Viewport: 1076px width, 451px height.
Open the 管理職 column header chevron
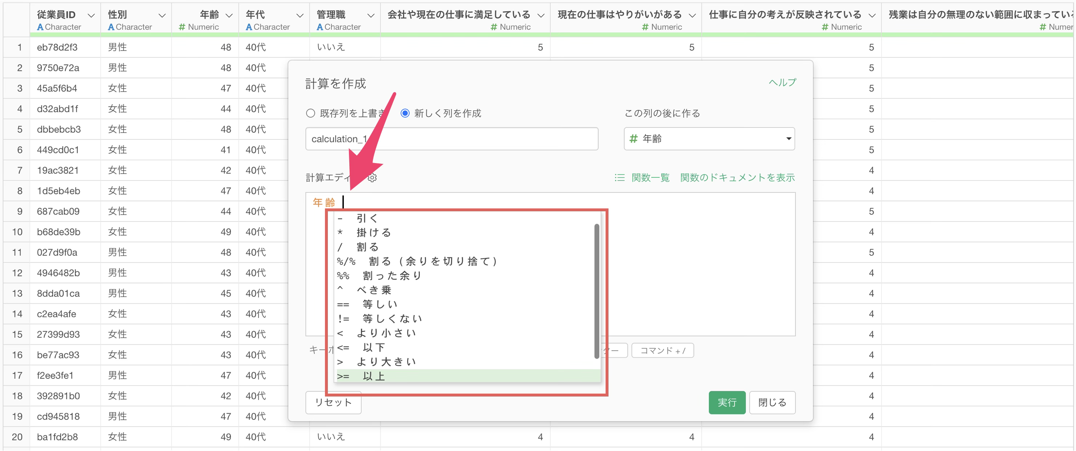click(x=370, y=16)
